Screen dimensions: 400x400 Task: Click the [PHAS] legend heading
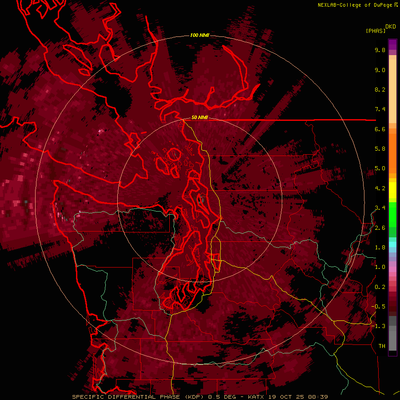pos(376,31)
